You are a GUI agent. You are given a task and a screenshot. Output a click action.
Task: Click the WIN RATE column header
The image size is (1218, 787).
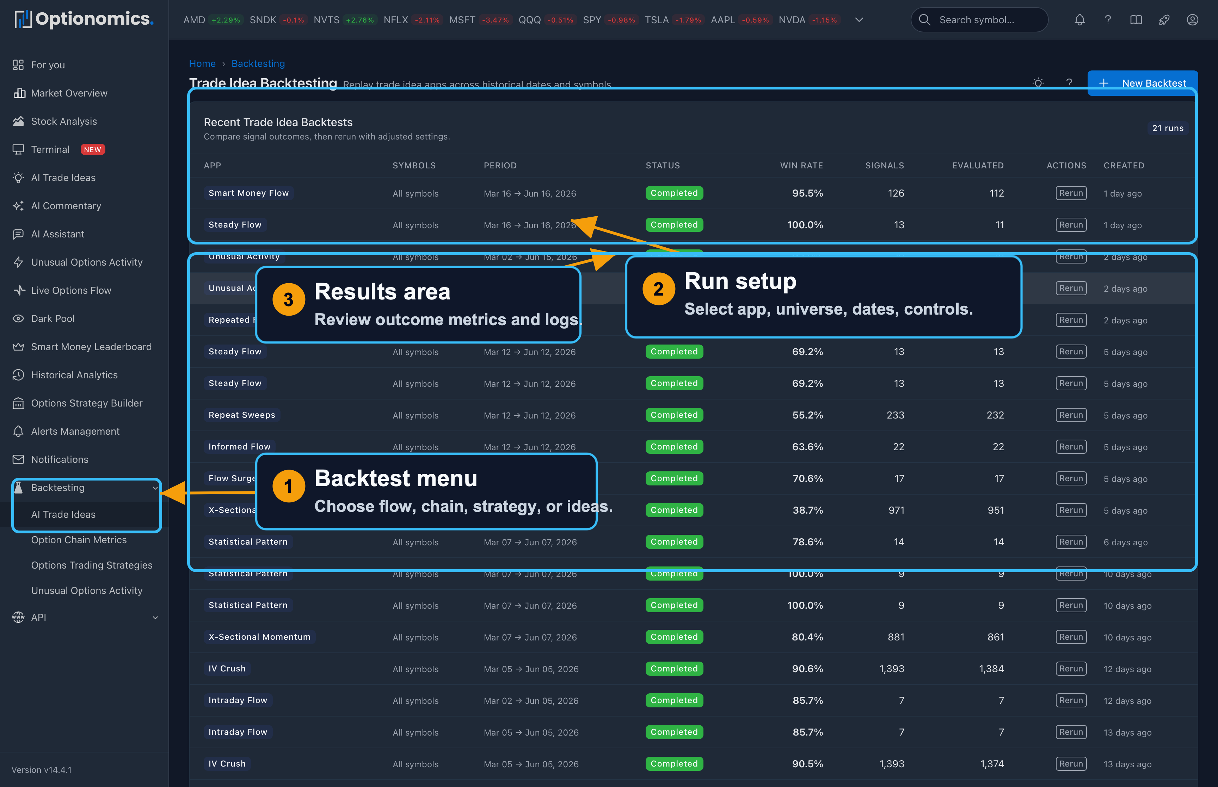tap(801, 166)
